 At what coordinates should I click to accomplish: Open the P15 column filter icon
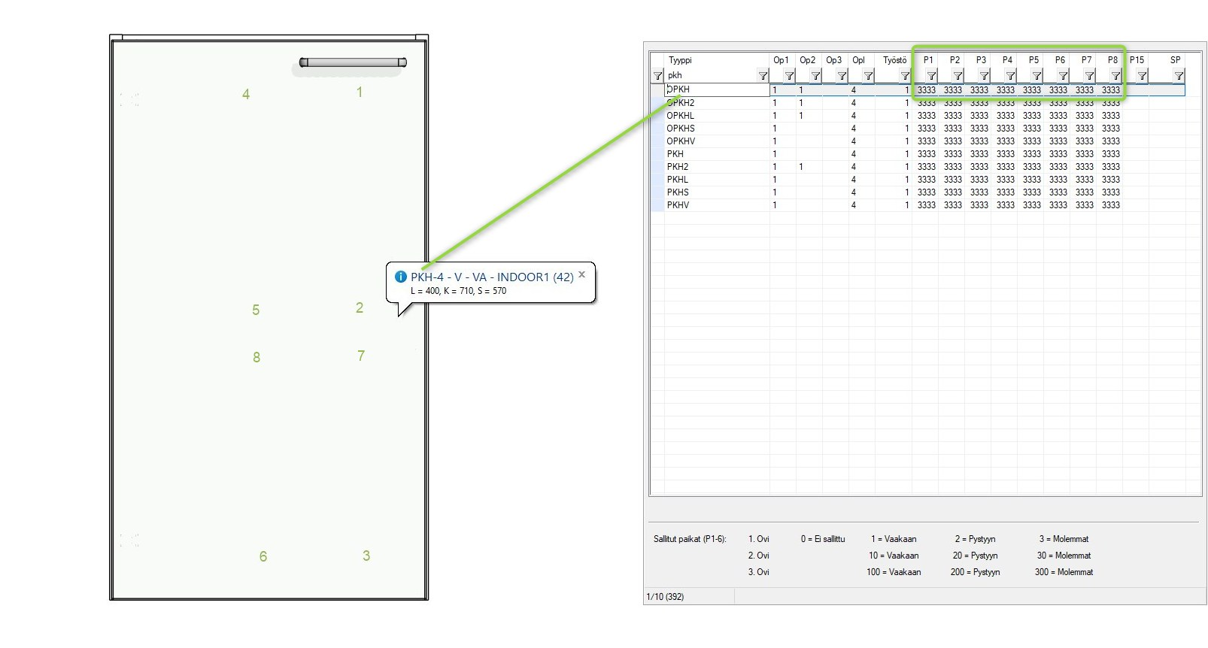point(1142,76)
